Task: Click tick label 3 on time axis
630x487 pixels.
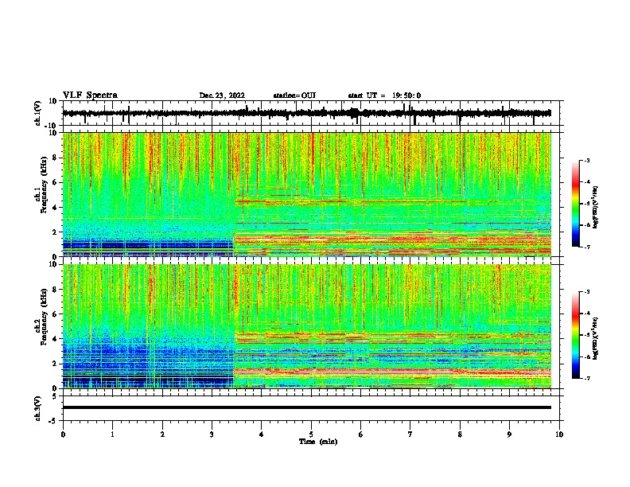Action: point(212,434)
